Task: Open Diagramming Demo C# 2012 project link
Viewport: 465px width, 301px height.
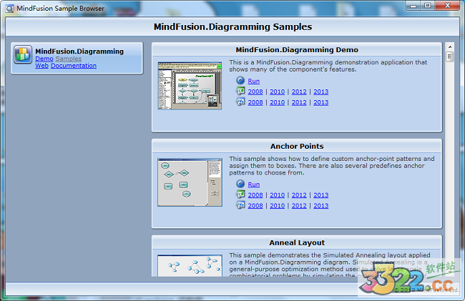Action: 299,92
